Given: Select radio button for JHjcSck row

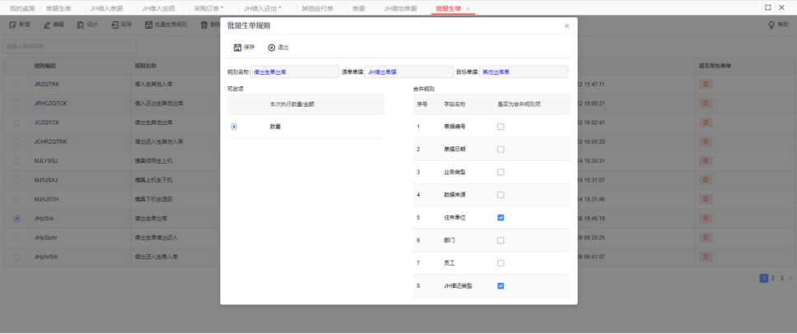Looking at the screenshot, I should point(16,218).
